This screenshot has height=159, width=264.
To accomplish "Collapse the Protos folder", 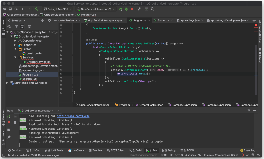I will point(15,49).
